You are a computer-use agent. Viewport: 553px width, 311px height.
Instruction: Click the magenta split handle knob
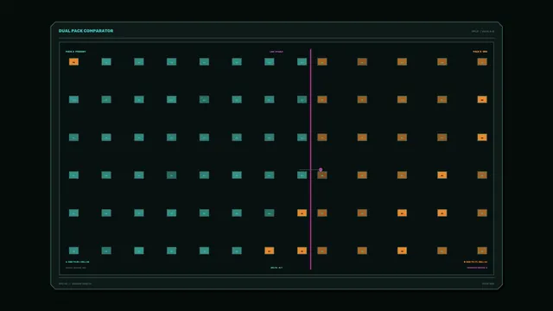[321, 169]
